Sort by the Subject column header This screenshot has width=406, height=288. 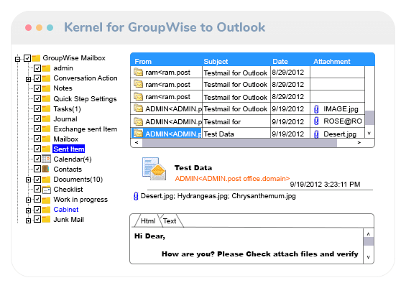pos(216,62)
